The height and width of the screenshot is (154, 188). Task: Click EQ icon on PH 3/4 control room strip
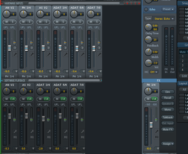point(157,137)
